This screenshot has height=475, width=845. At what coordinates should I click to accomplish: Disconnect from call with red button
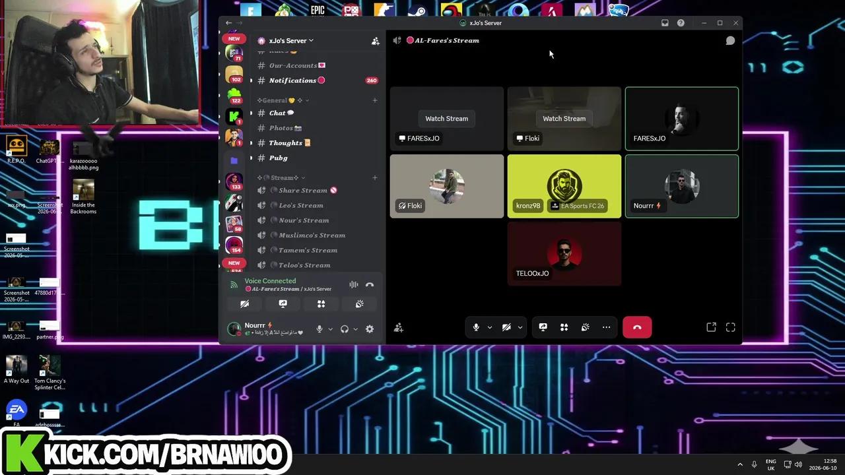point(637,327)
